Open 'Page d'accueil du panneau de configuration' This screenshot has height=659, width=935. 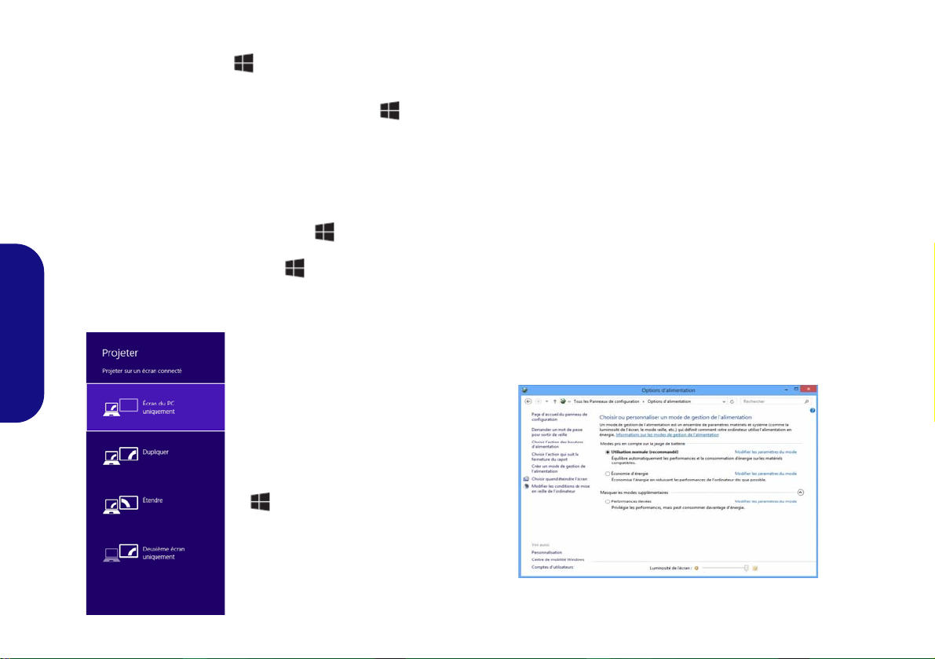pos(559,417)
